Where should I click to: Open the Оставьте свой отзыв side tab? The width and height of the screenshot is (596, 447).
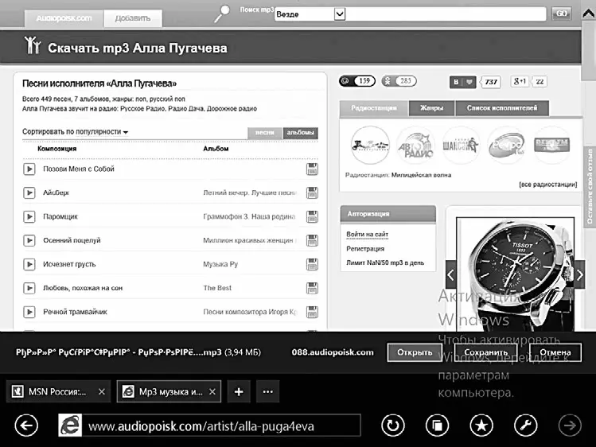[590, 187]
